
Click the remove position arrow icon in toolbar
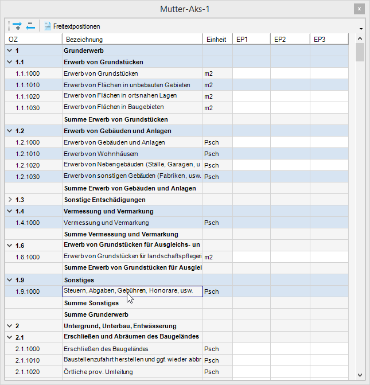point(30,26)
